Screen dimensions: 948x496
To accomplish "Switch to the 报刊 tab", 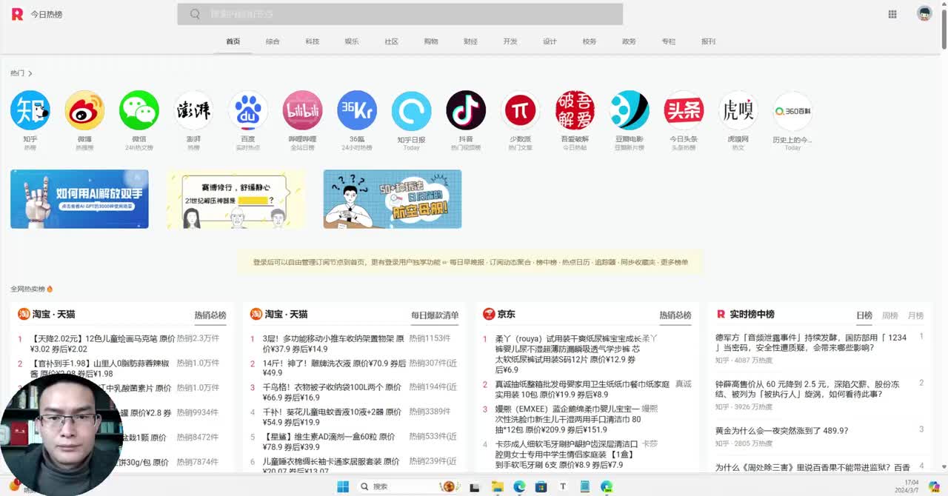I will coord(708,41).
